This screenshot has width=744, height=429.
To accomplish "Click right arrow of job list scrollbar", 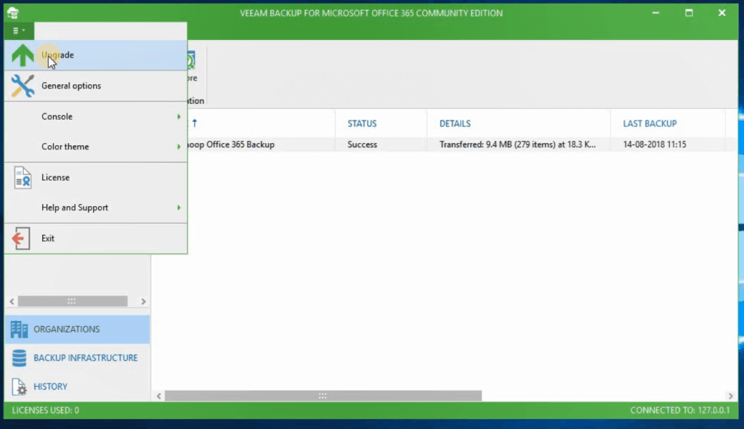I will click(731, 396).
